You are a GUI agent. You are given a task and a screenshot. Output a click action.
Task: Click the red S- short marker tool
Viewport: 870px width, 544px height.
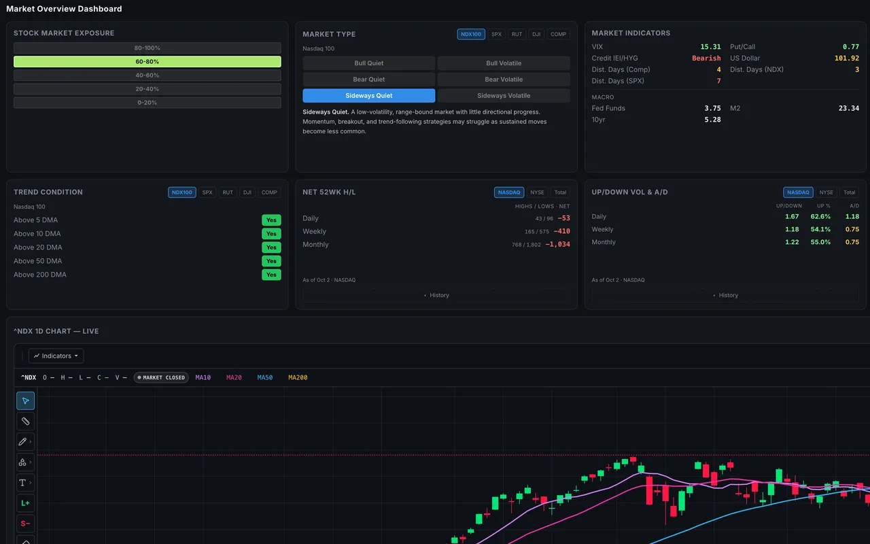25,524
